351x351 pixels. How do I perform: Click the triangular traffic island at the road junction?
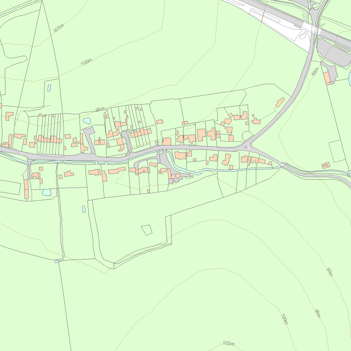click(x=245, y=147)
